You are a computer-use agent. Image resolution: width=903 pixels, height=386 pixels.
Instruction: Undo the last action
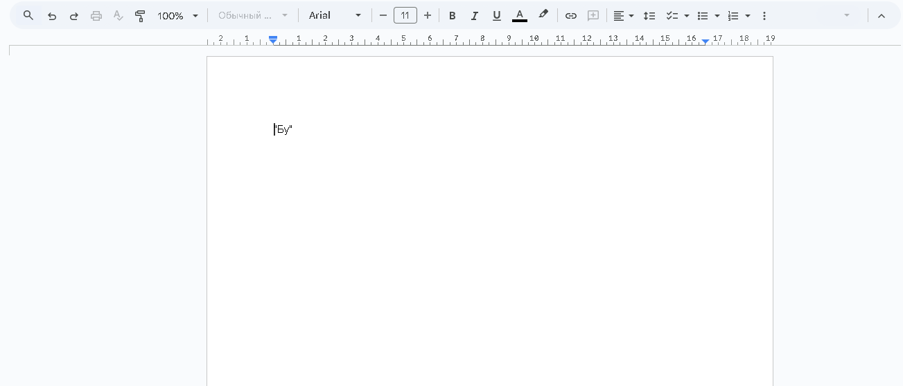(52, 15)
